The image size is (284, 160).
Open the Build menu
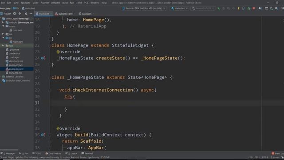pyautogui.click(x=65, y=3)
